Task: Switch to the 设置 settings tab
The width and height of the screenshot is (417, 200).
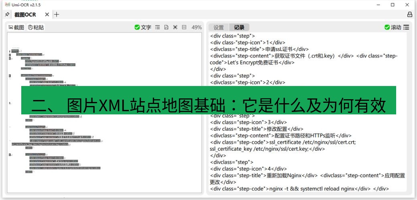Action: [x=219, y=27]
